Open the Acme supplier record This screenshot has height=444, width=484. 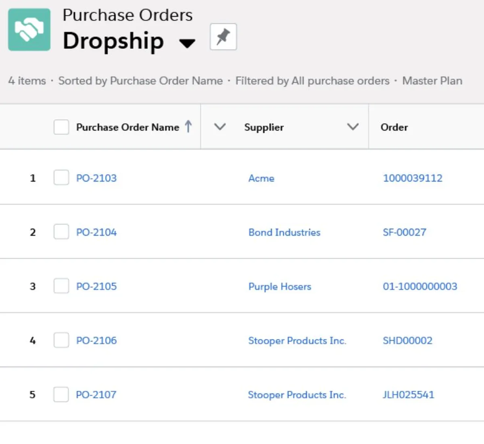pyautogui.click(x=261, y=178)
